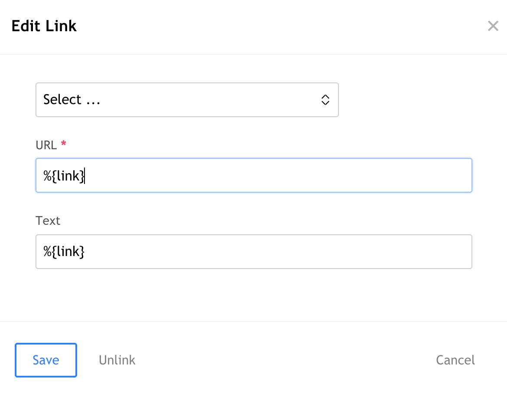The width and height of the screenshot is (507, 394).
Task: Save the link changes
Action: click(46, 360)
